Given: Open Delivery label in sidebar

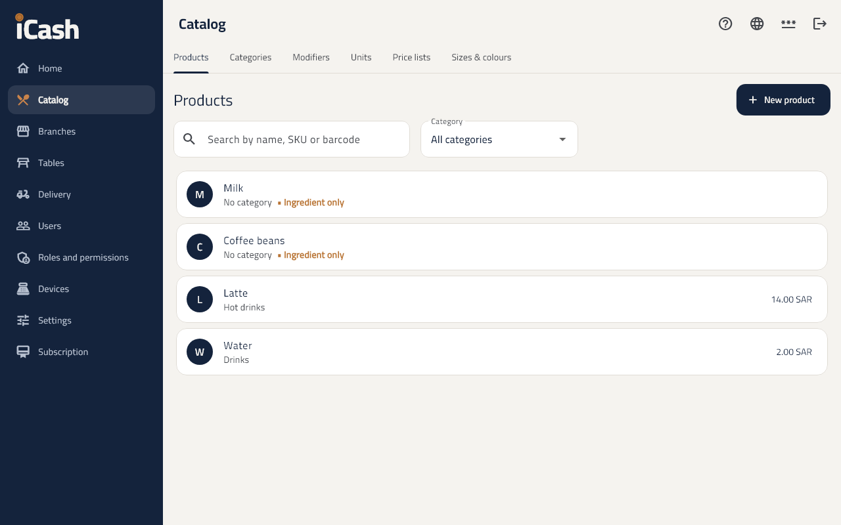Looking at the screenshot, I should [55, 194].
